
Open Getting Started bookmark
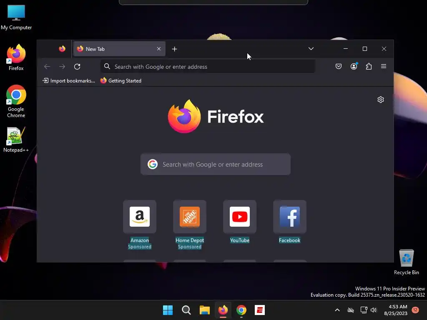tap(121, 81)
